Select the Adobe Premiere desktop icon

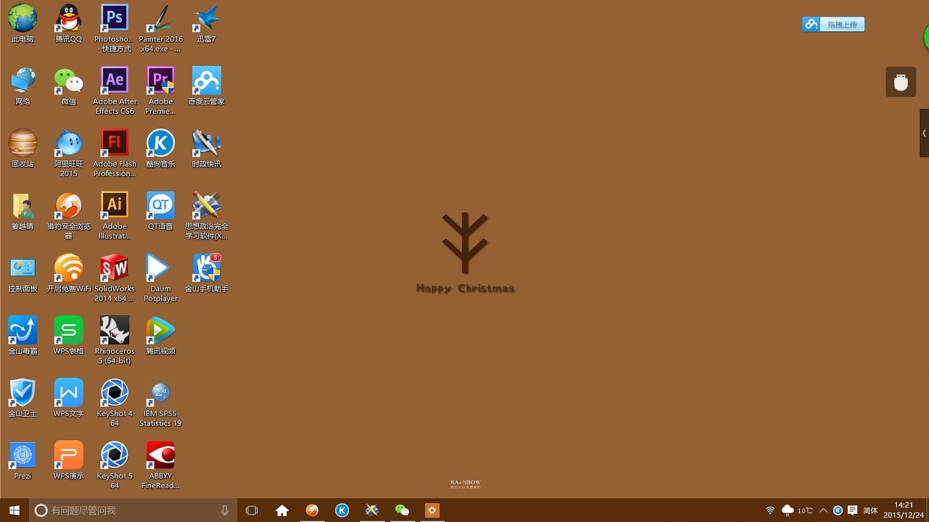(x=160, y=91)
